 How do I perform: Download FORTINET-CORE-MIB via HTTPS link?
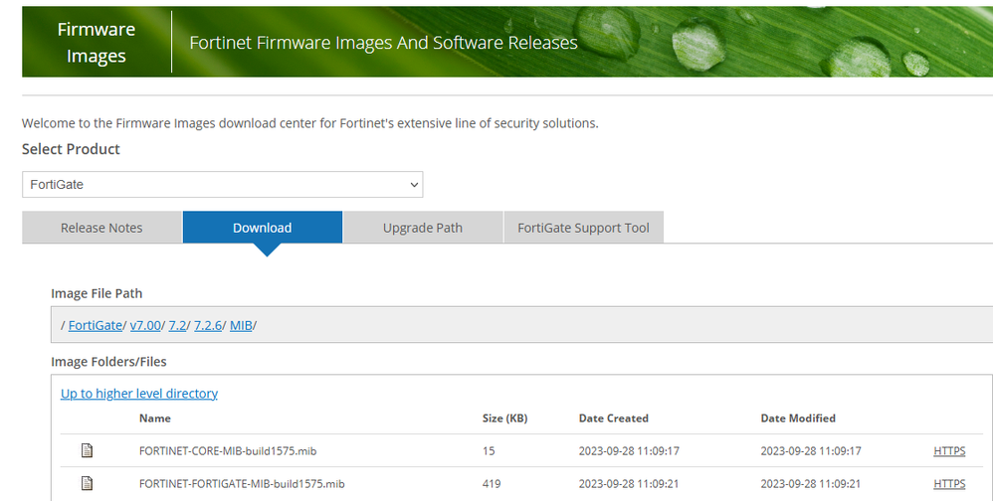point(949,450)
